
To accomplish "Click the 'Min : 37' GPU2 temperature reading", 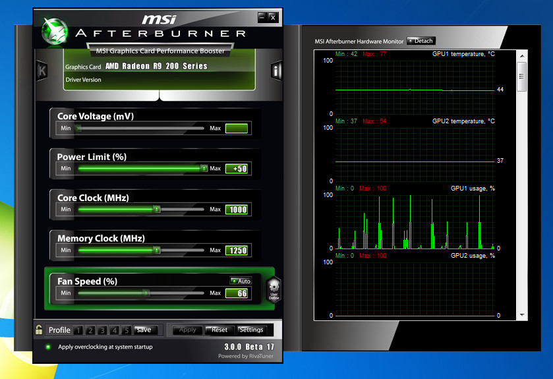I will point(346,121).
